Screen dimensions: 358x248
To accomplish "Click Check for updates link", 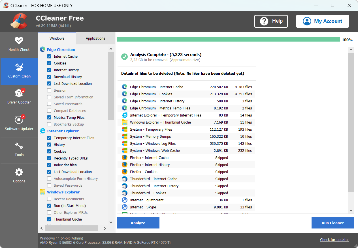I will pos(334,240).
